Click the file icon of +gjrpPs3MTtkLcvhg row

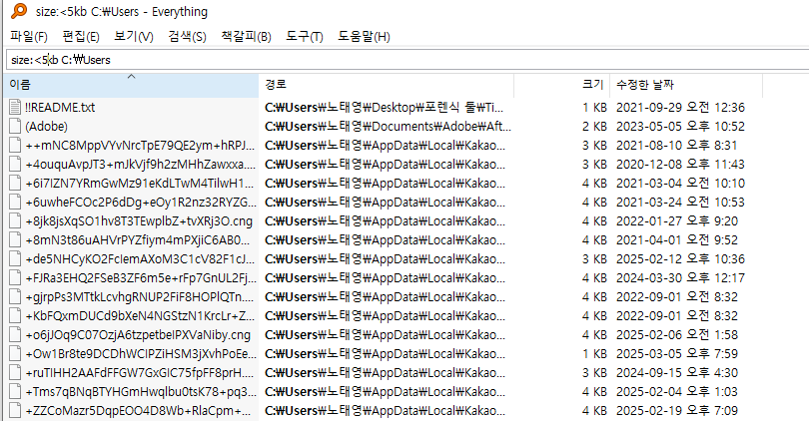pyautogui.click(x=15, y=297)
